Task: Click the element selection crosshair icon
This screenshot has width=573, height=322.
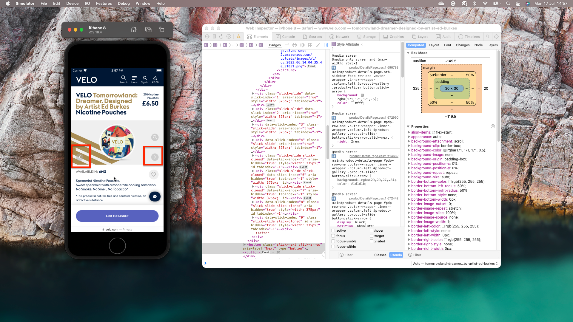Action: [207, 37]
